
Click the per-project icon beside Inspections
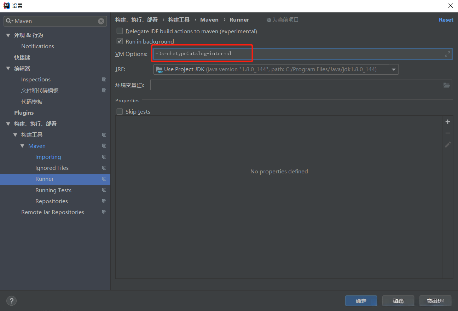[x=104, y=80]
